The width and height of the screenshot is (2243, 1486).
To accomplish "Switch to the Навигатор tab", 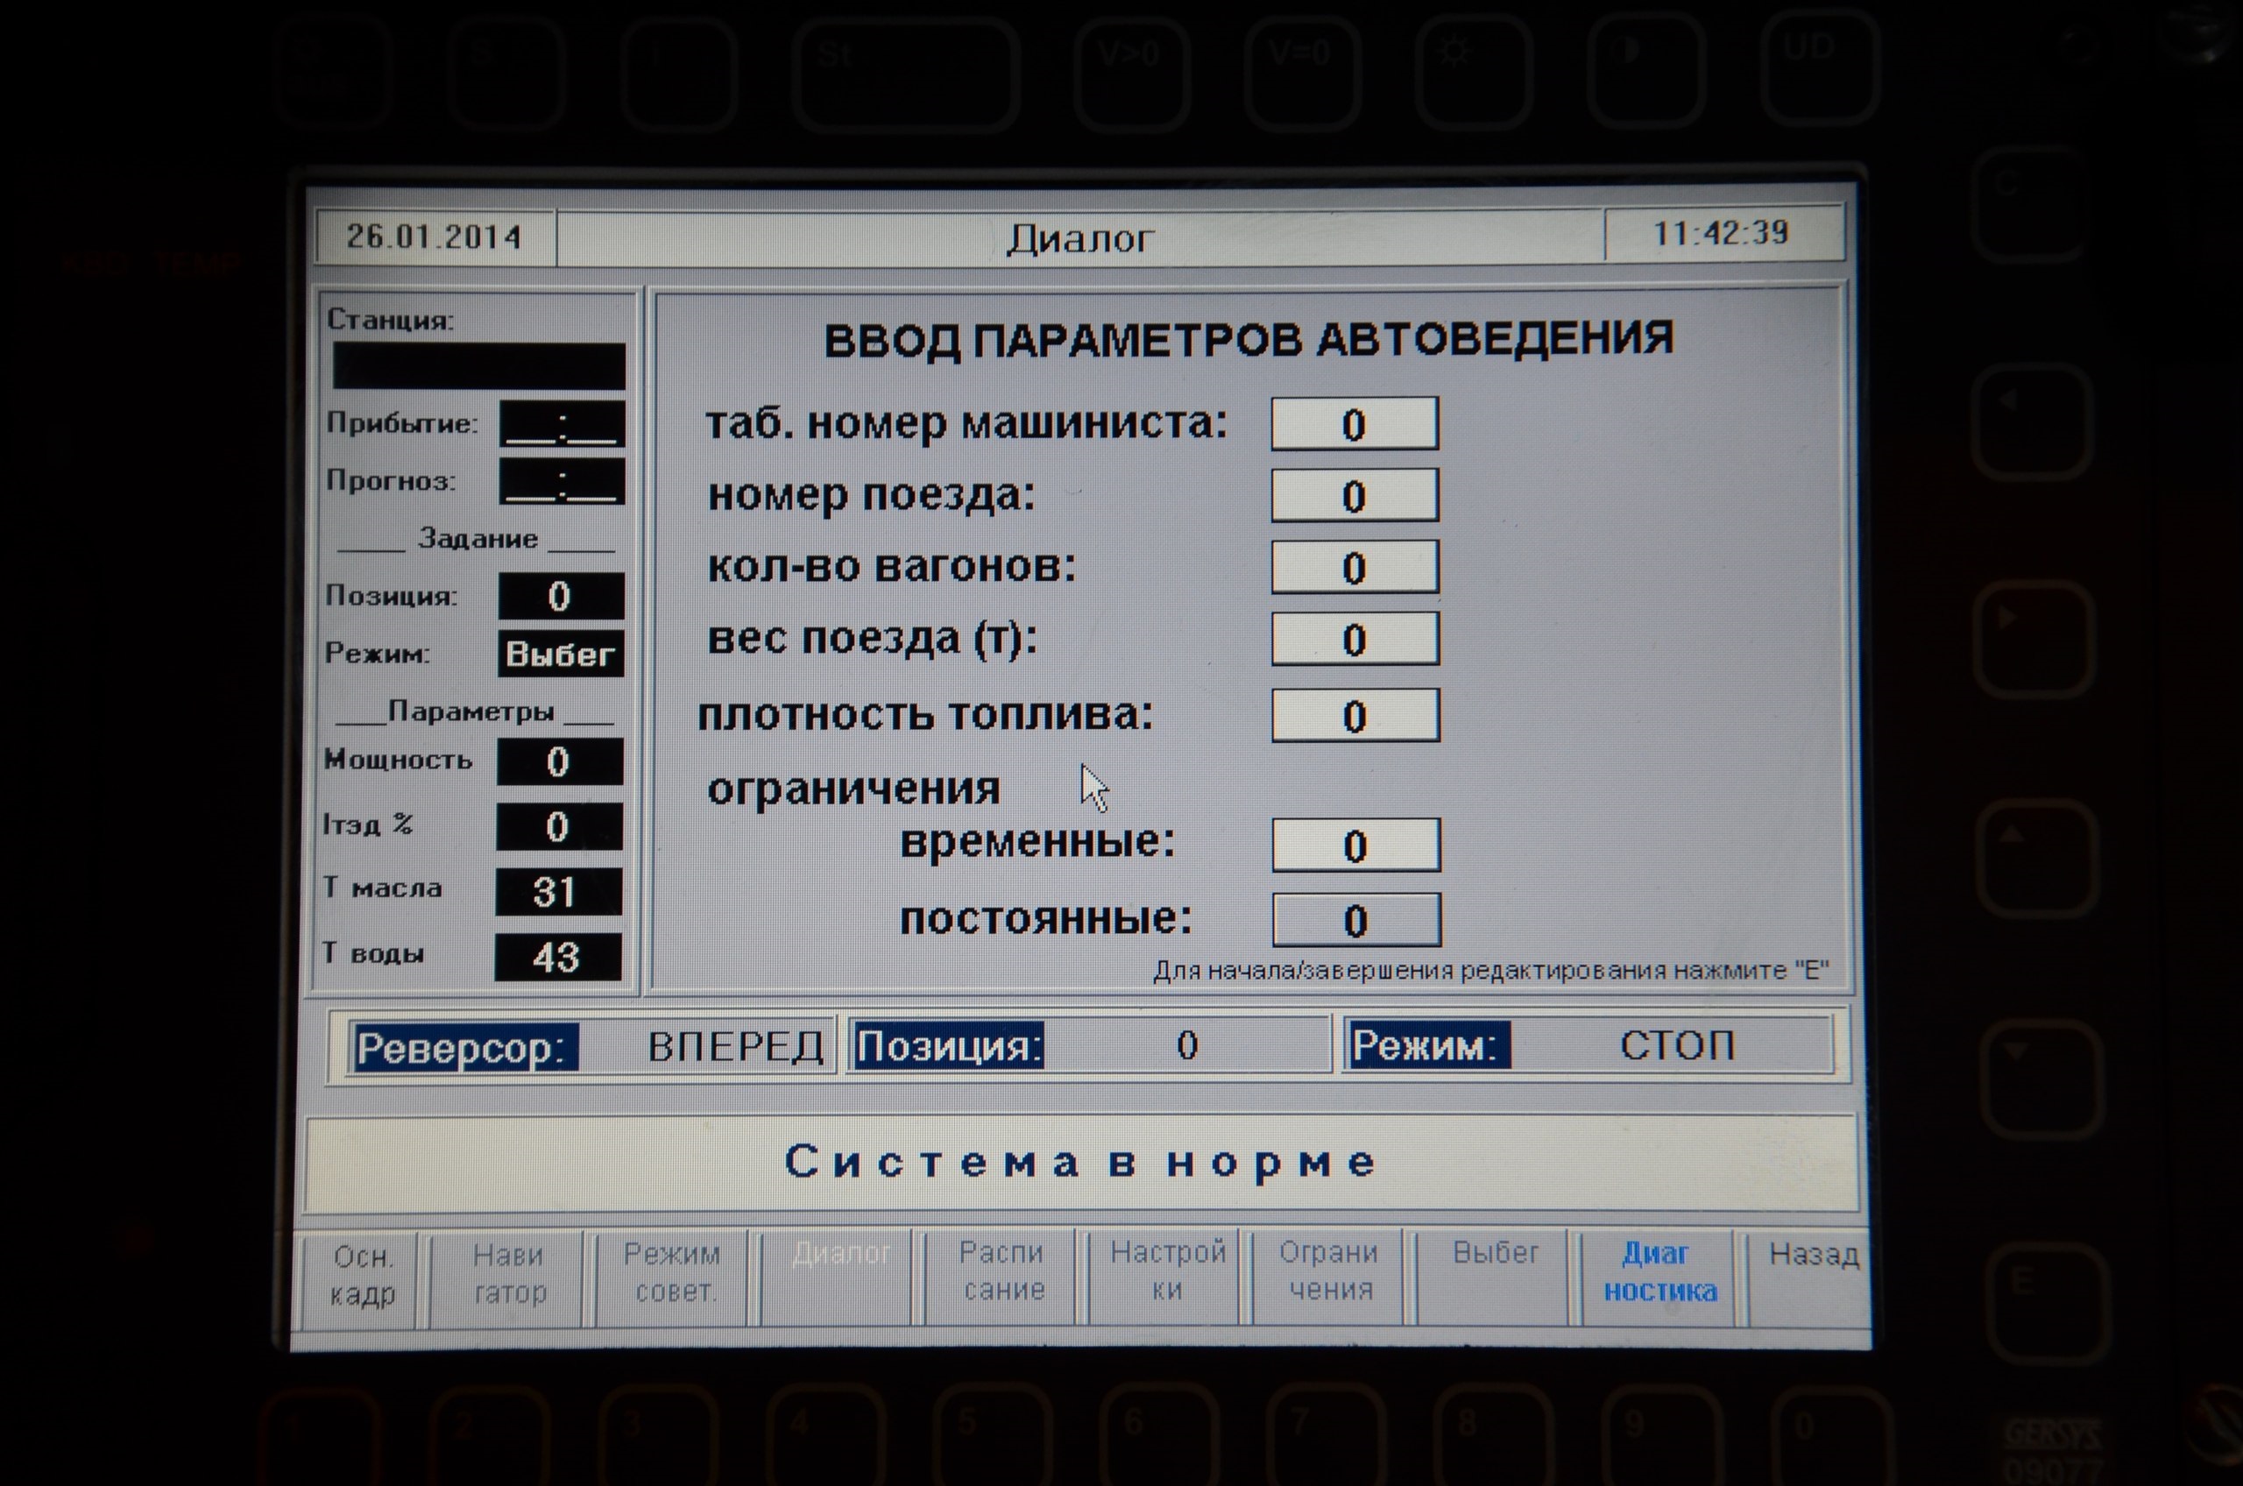I will pyautogui.click(x=509, y=1274).
